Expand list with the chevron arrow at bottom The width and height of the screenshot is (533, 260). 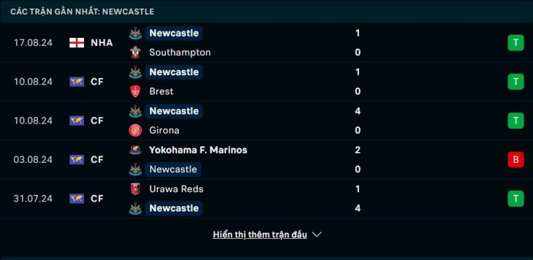(316, 235)
